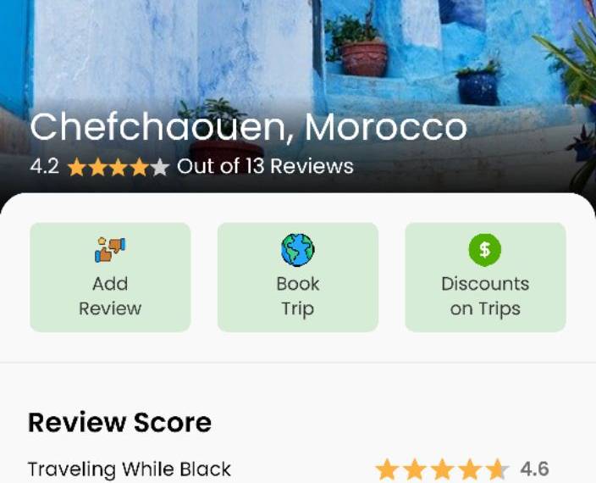596x483 pixels.
Task: Tap the thumbs up/down review icon
Action: (110, 250)
